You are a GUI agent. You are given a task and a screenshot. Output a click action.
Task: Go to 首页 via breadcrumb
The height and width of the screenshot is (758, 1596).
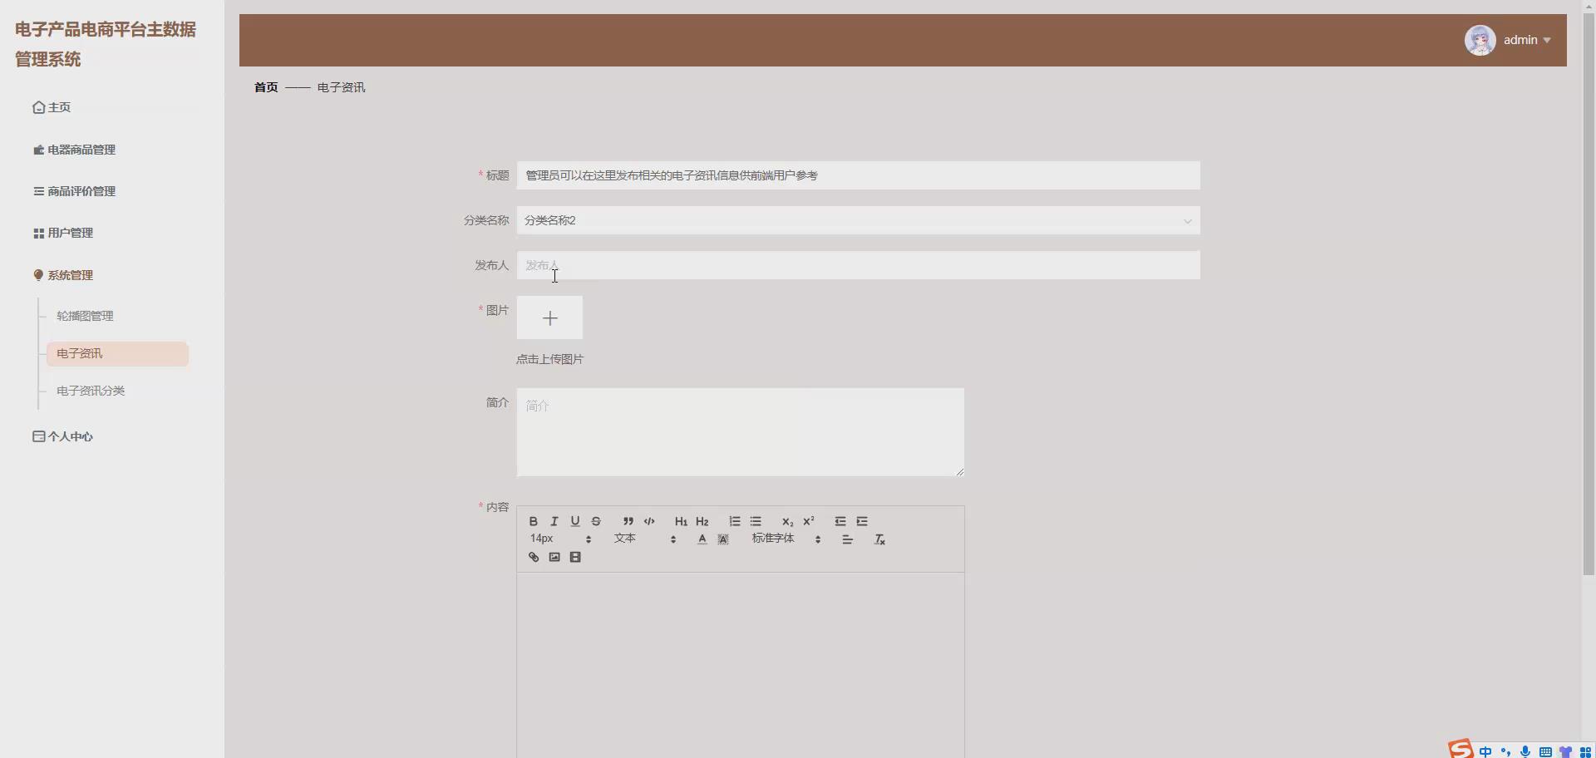pos(266,87)
